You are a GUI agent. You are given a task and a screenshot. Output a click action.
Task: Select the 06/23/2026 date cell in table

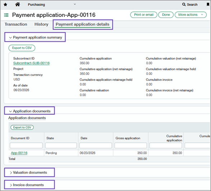pos(87,153)
